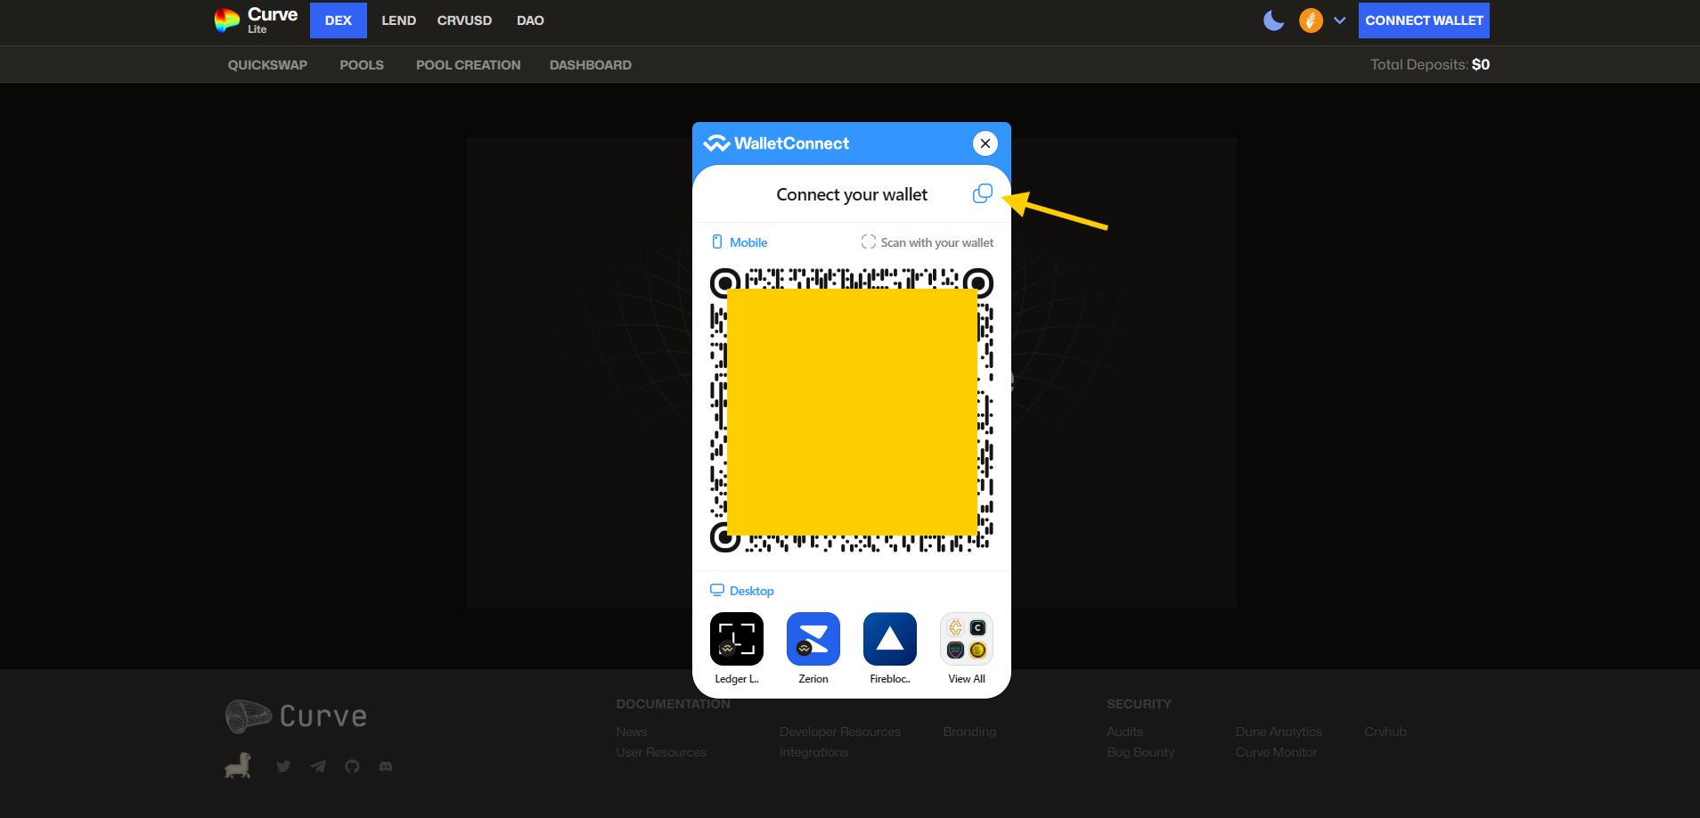Viewport: 1700px width, 818px height.
Task: Click the orange network selector icon
Action: (x=1311, y=20)
